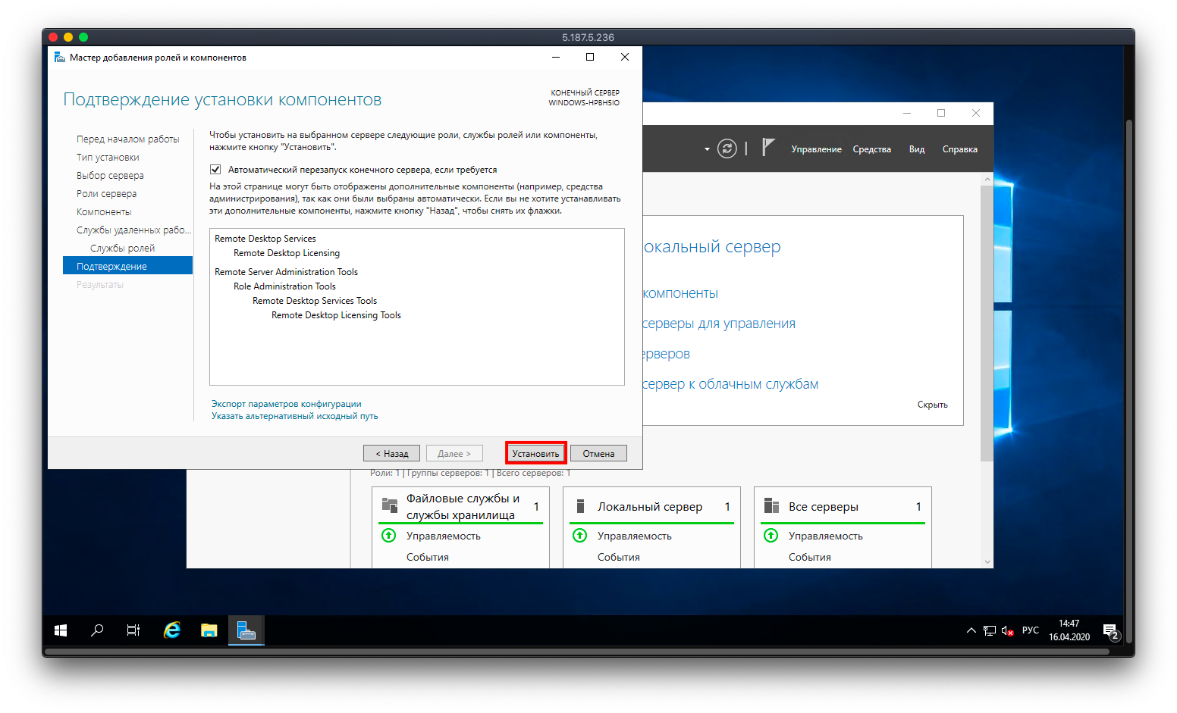Viewport: 1177px width, 713px height.
Task: Toggle automatic restart of destination server checkbox
Action: pos(215,169)
